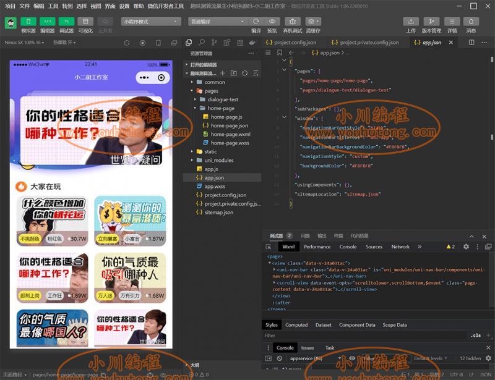Click the split editor icon
The image size is (495, 380).
coord(471,42)
